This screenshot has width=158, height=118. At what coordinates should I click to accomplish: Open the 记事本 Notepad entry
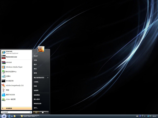[17, 76]
